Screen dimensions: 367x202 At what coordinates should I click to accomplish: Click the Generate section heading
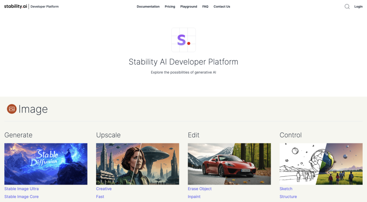click(18, 135)
